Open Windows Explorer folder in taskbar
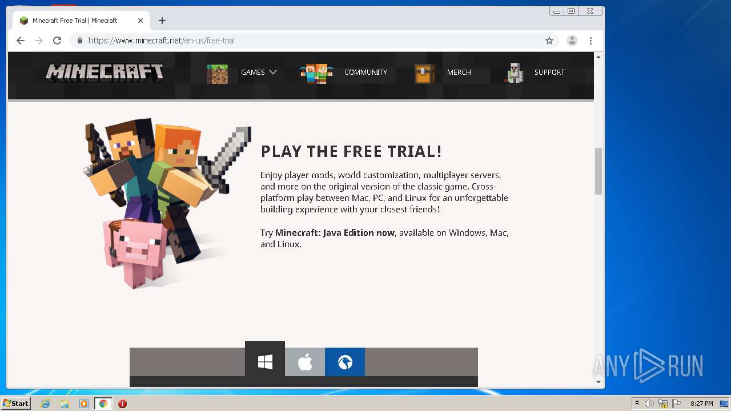This screenshot has width=731, height=411. [65, 404]
